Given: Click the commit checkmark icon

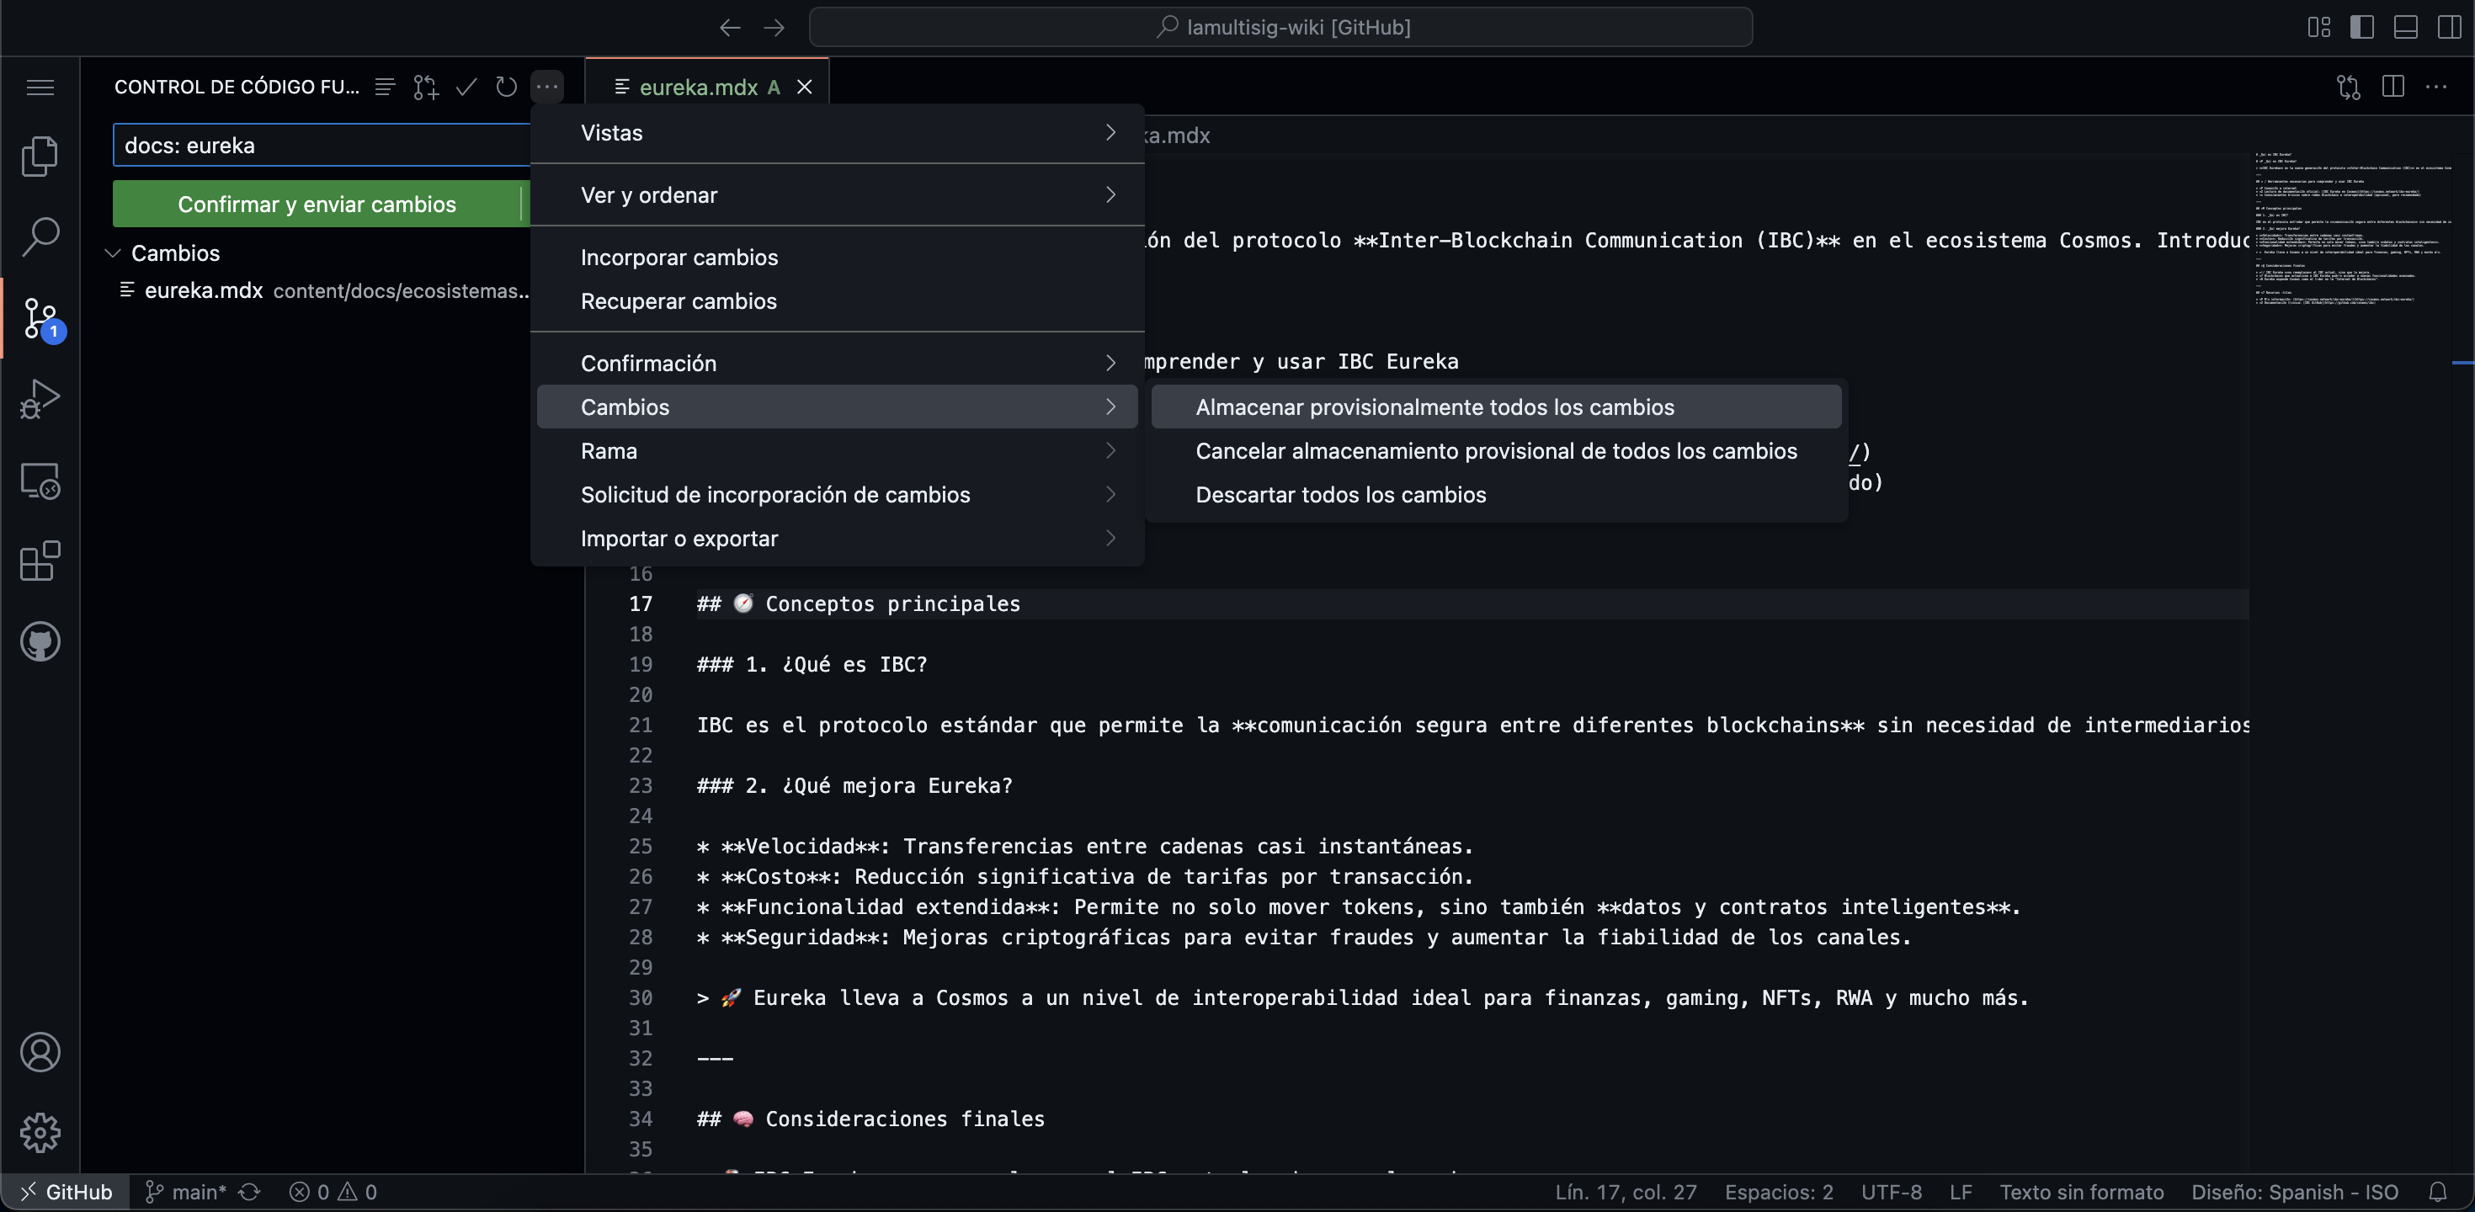Looking at the screenshot, I should (x=466, y=88).
